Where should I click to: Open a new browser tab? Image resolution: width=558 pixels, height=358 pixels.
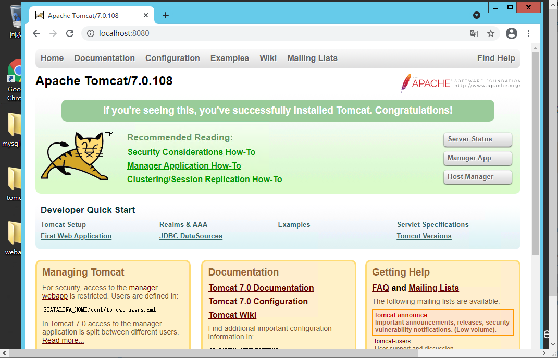(166, 15)
